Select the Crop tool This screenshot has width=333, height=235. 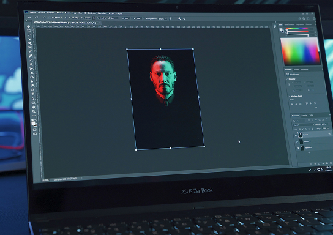click(x=30, y=43)
